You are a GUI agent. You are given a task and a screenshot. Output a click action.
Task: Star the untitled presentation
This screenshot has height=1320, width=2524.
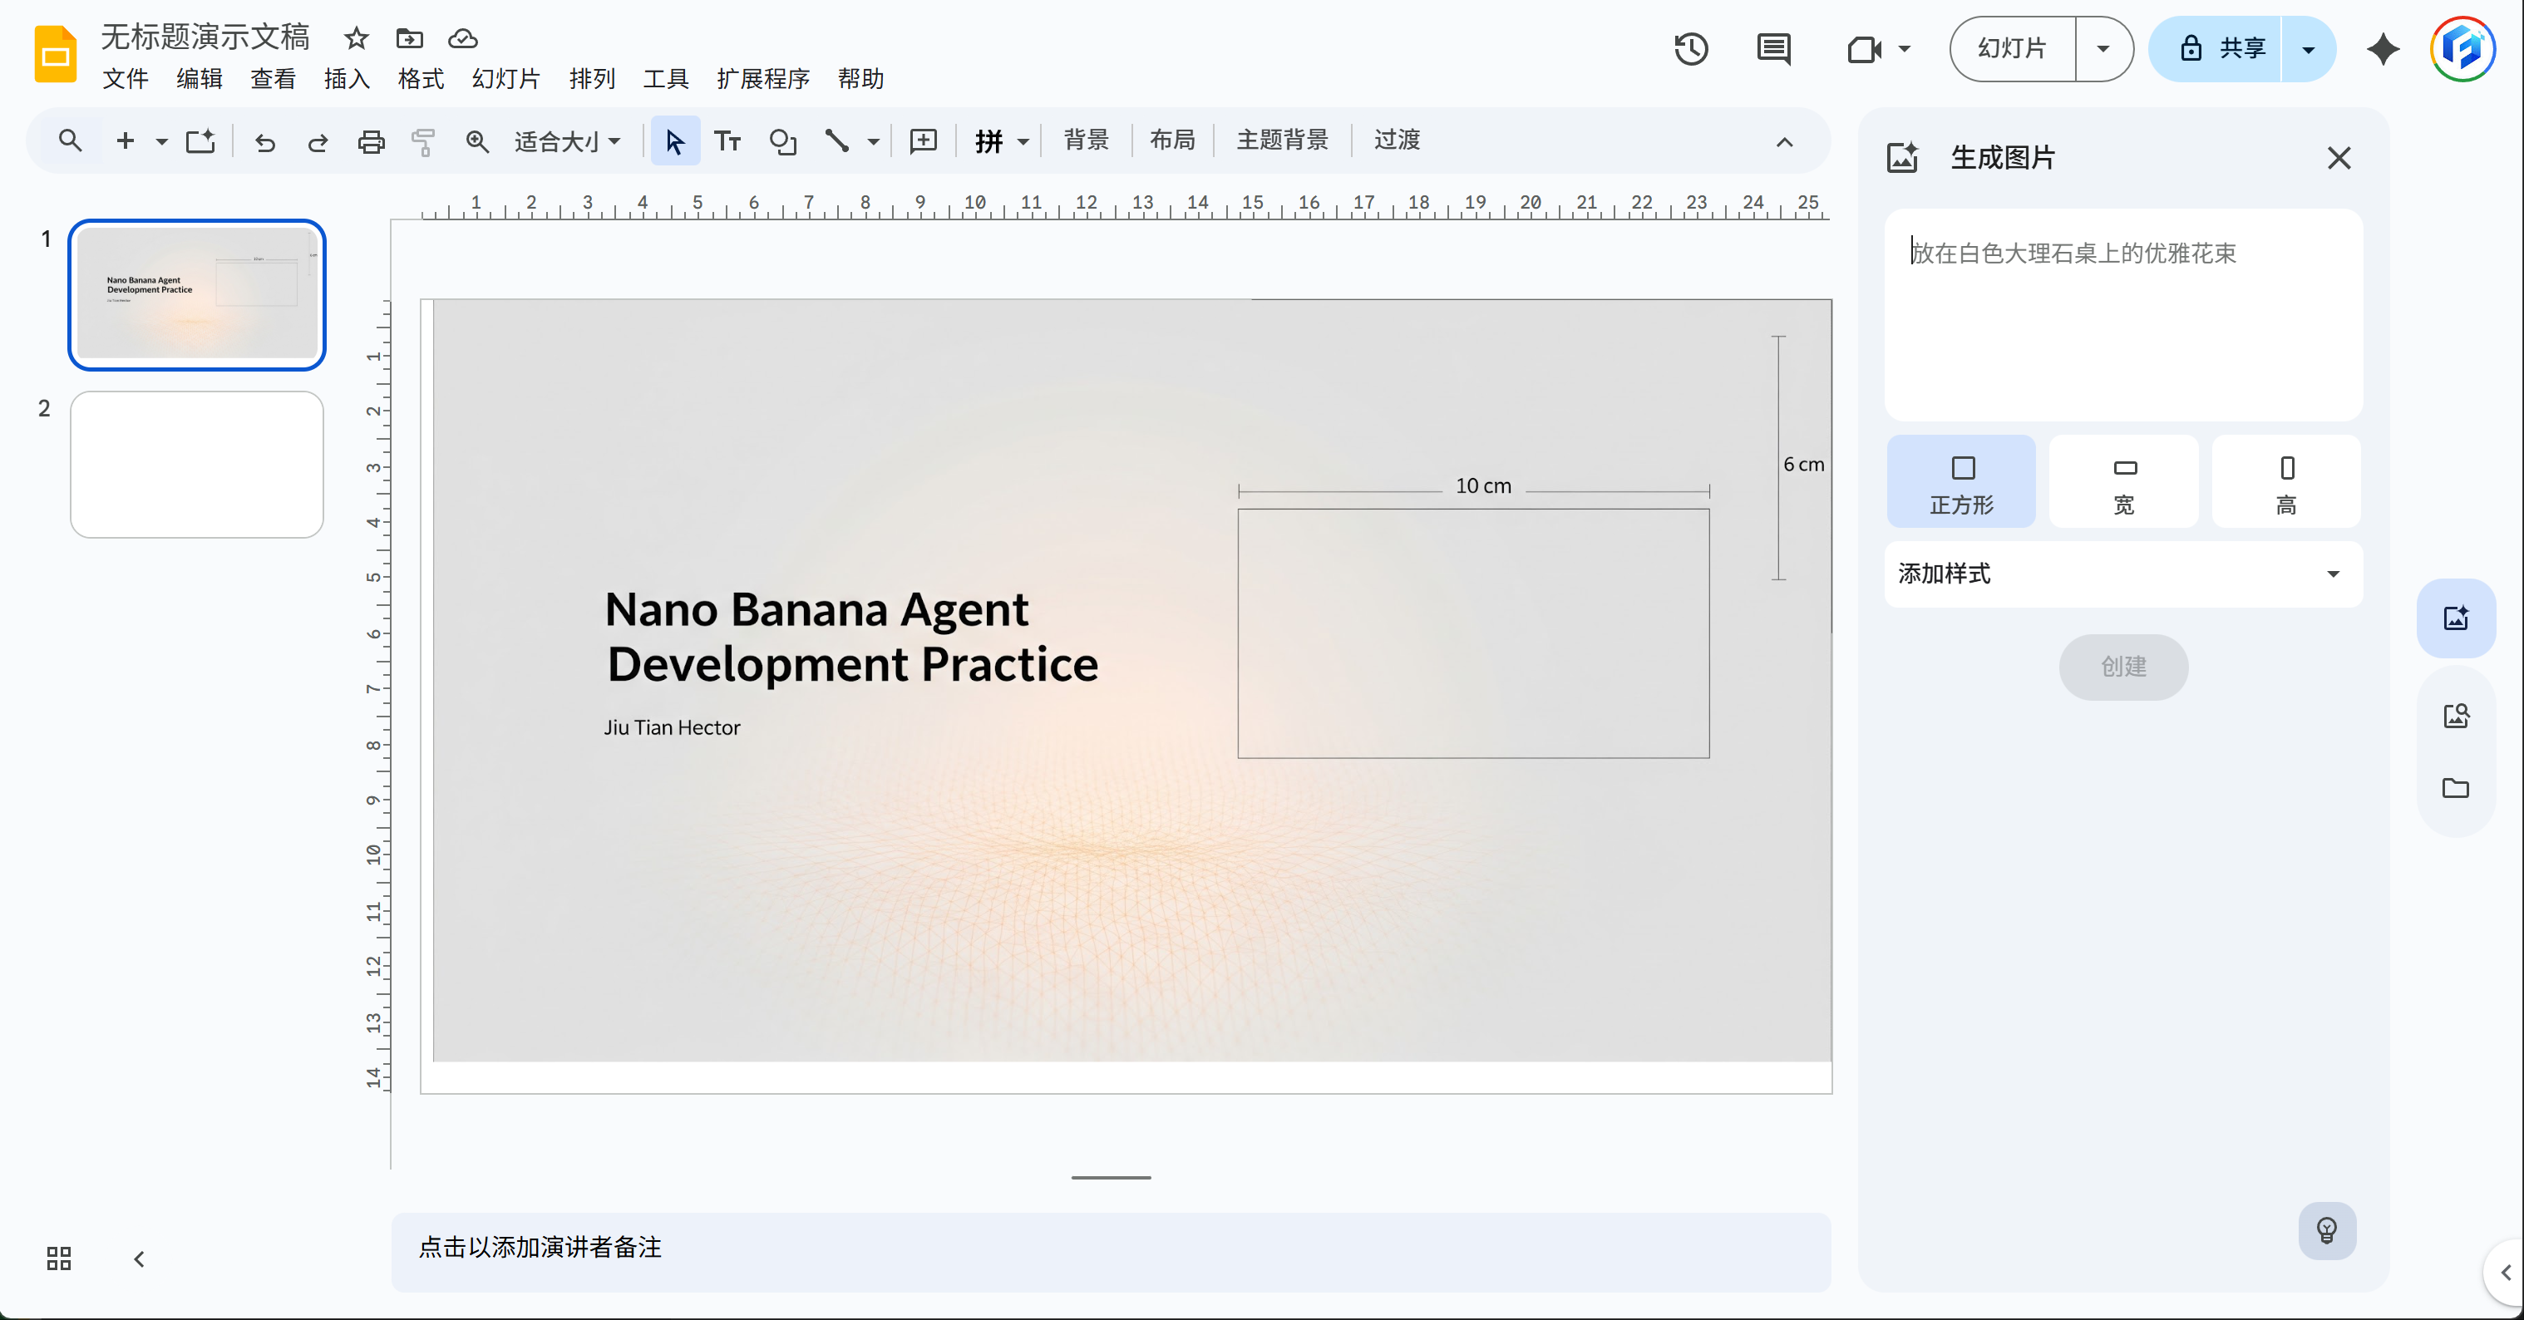[x=356, y=38]
